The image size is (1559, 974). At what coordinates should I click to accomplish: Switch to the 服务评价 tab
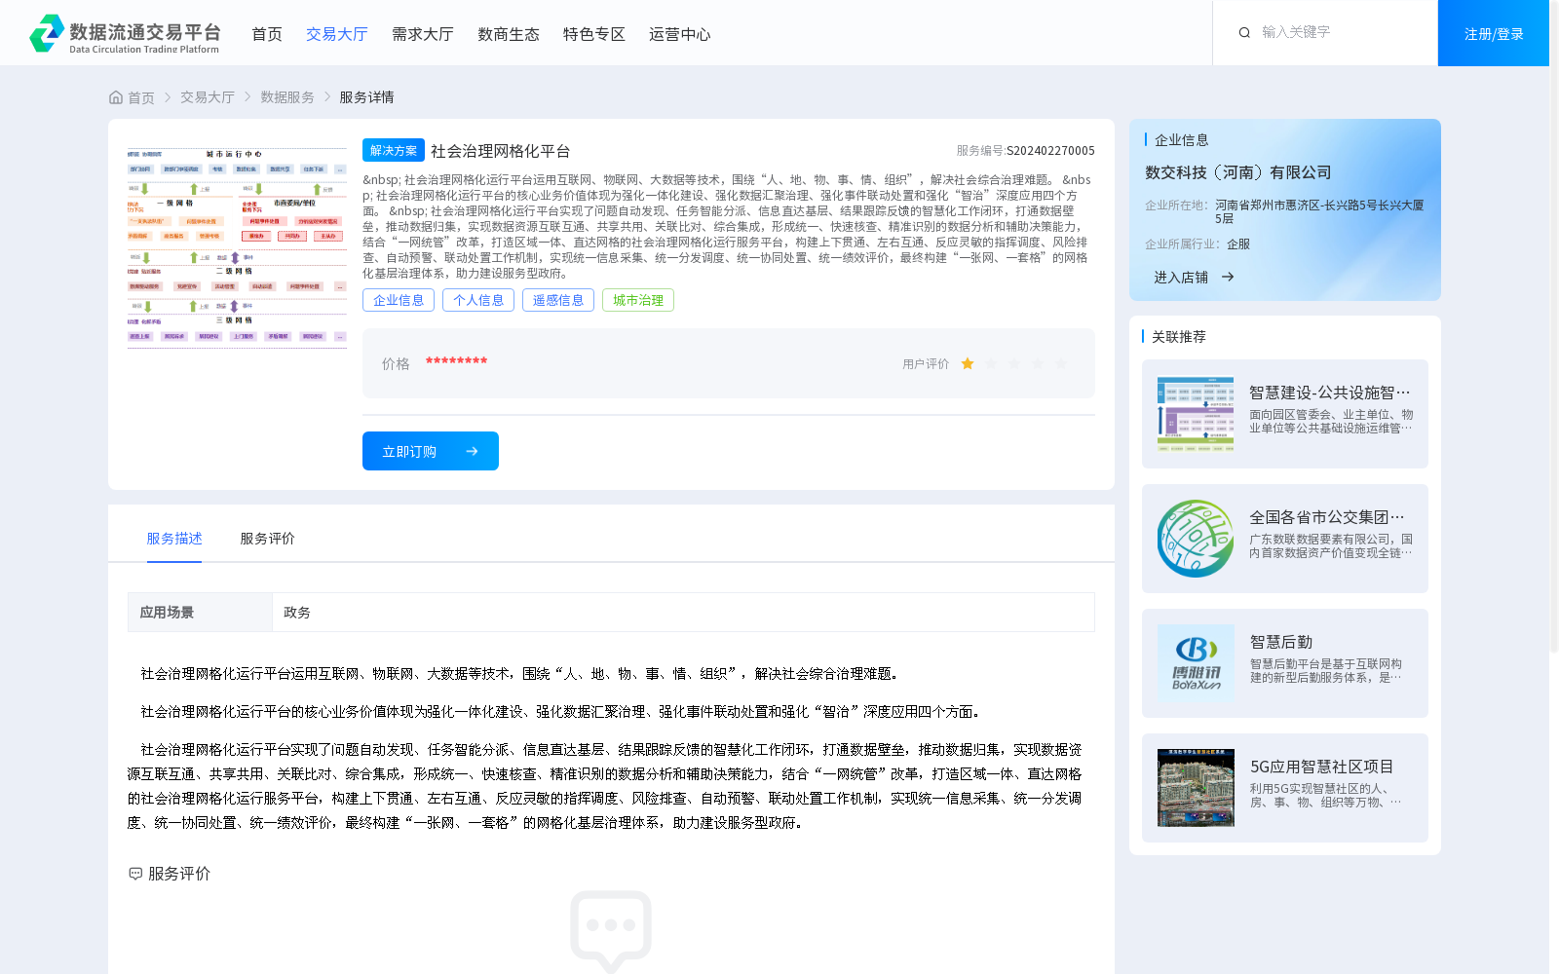click(267, 539)
